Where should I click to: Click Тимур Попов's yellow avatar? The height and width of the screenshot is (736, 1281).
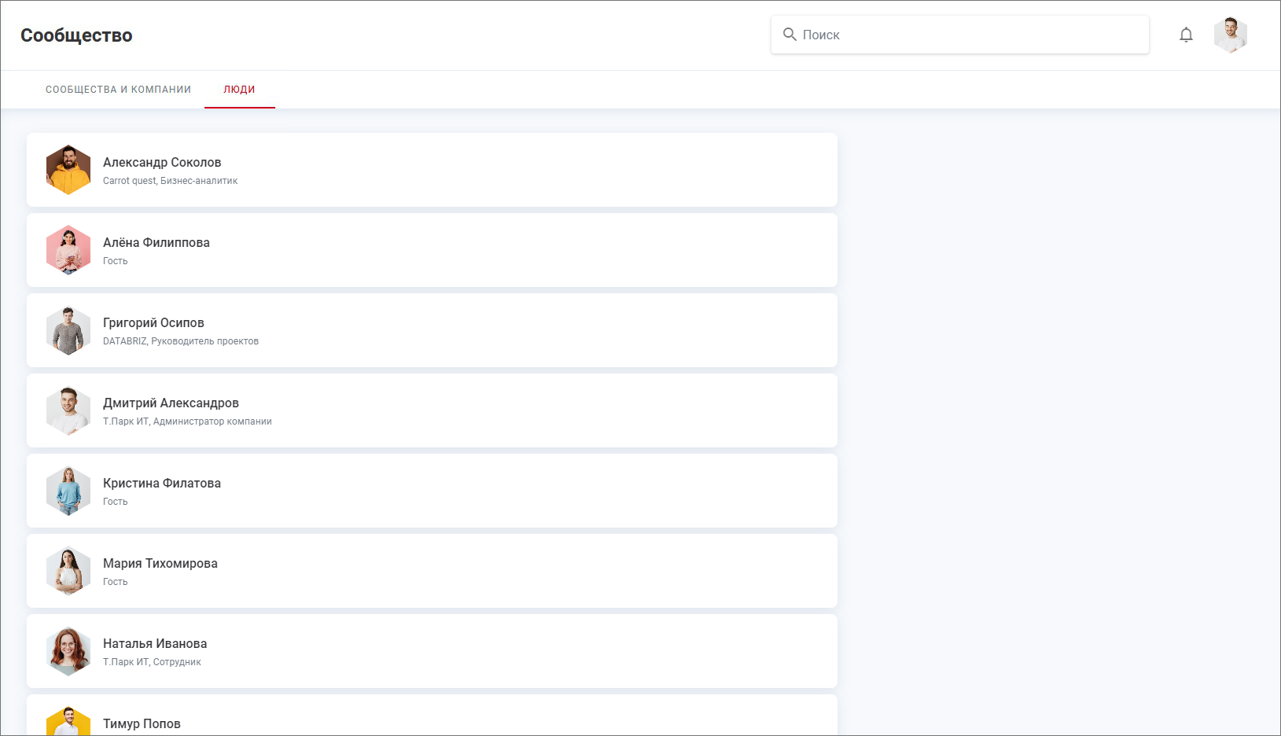[x=68, y=723]
